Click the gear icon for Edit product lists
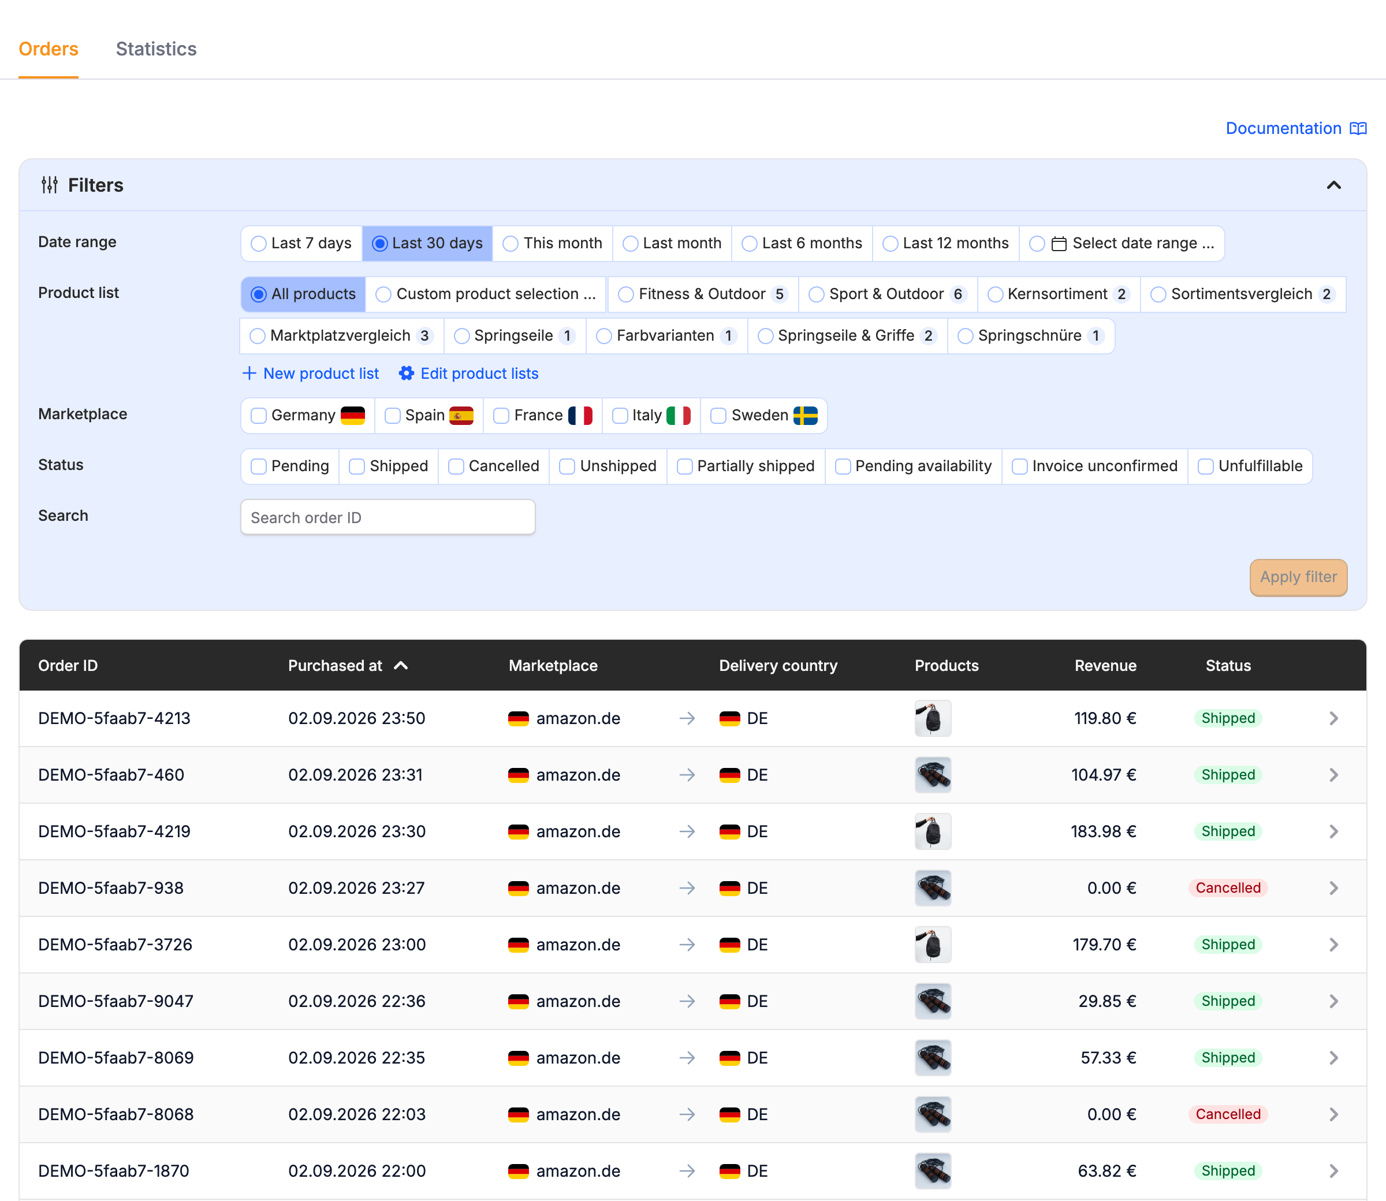The height and width of the screenshot is (1201, 1386). click(x=406, y=374)
